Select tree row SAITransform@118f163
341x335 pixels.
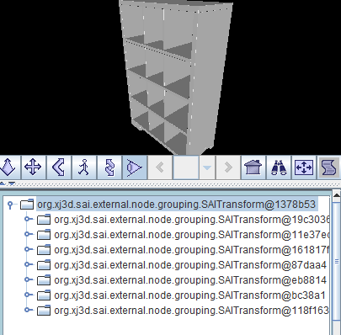[x=191, y=311]
